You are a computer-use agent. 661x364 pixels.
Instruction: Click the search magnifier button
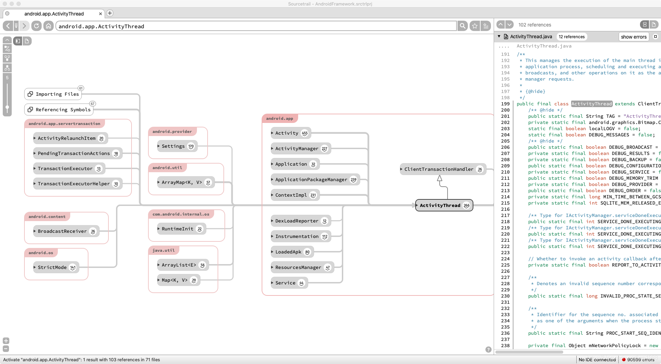coord(462,26)
